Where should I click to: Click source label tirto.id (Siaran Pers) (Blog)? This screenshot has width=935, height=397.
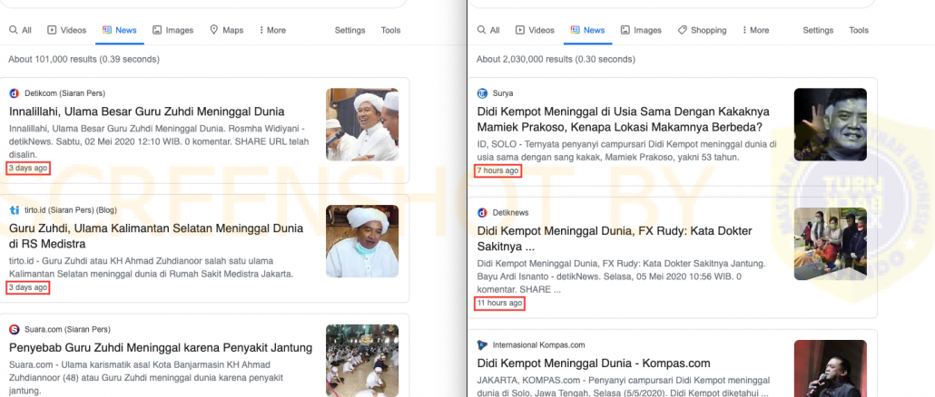pyautogui.click(x=71, y=210)
